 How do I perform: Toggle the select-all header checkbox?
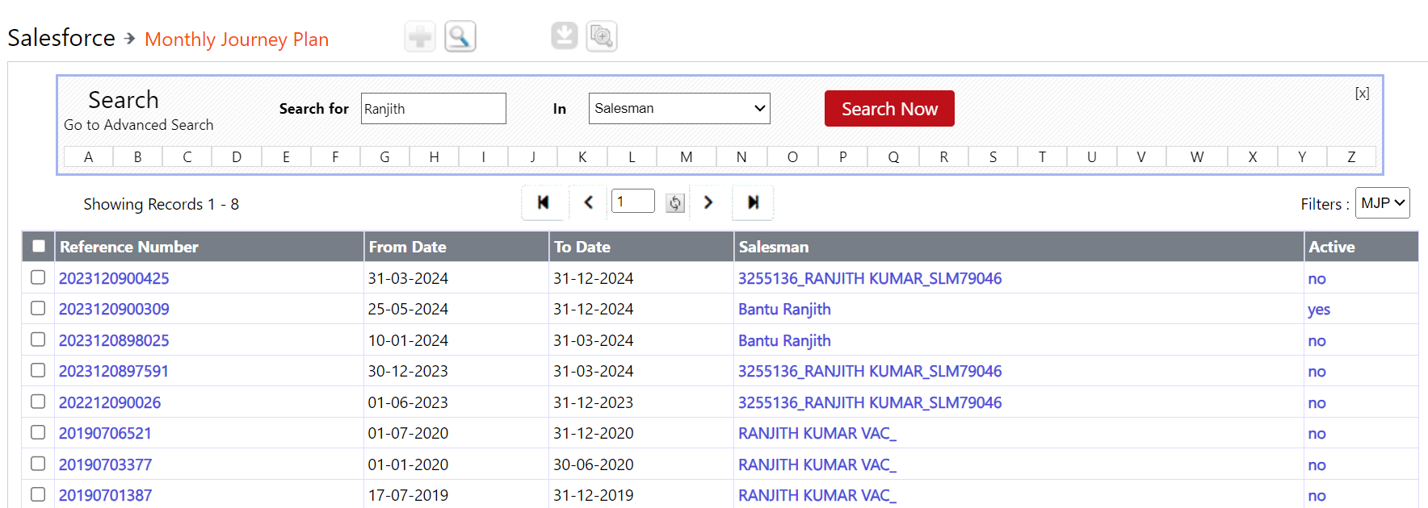[x=38, y=246]
